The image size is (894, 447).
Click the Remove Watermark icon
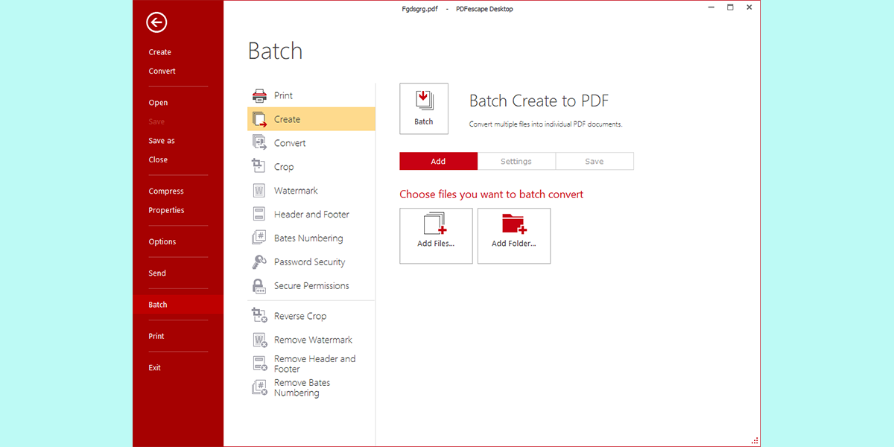pos(259,340)
